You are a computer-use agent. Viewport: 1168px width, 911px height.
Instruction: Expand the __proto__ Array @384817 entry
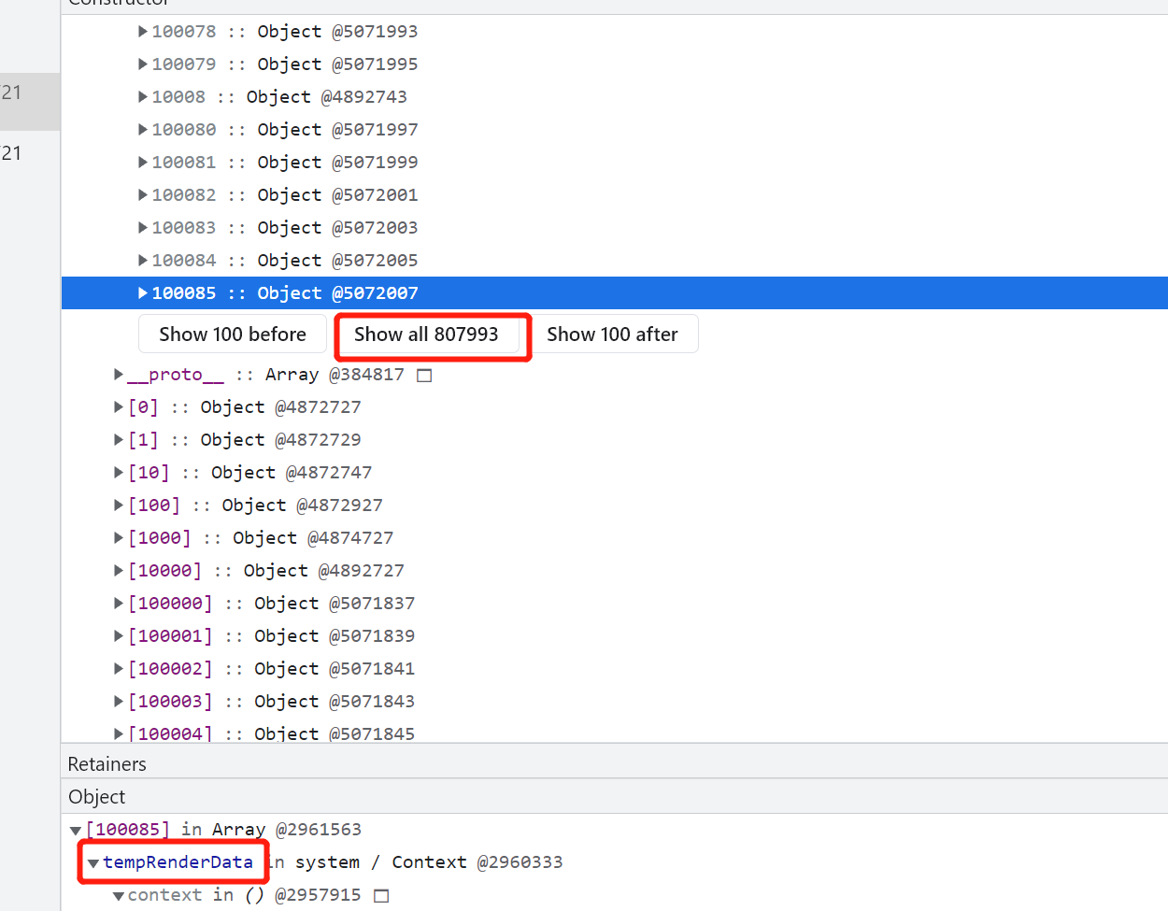[x=119, y=375]
